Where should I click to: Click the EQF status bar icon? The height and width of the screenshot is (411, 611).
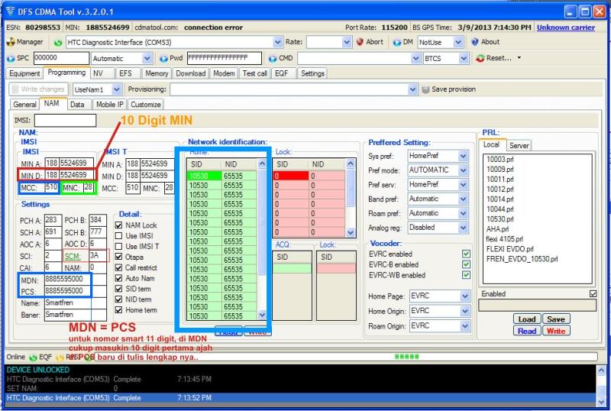click(33, 357)
